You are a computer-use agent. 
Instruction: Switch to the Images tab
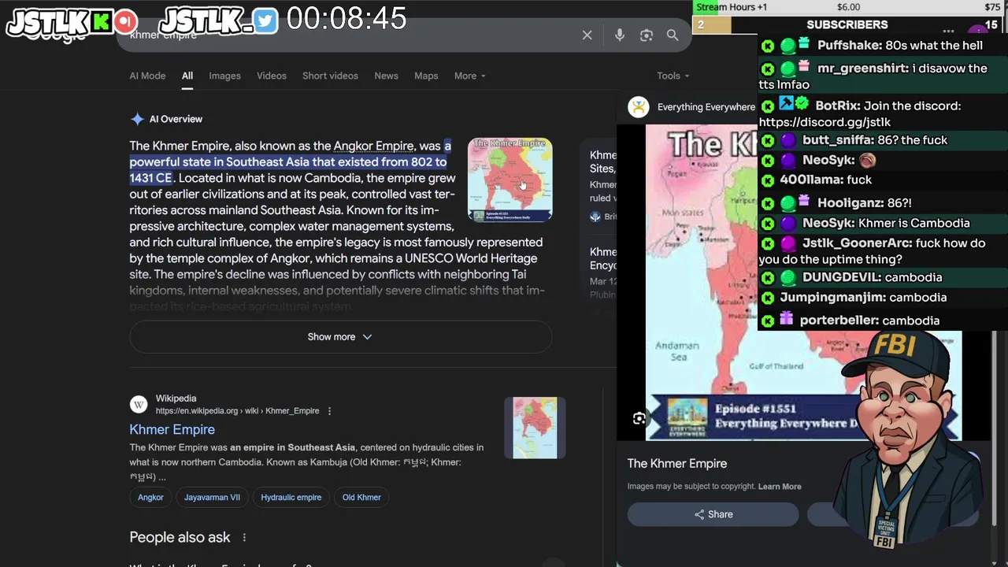[224, 76]
